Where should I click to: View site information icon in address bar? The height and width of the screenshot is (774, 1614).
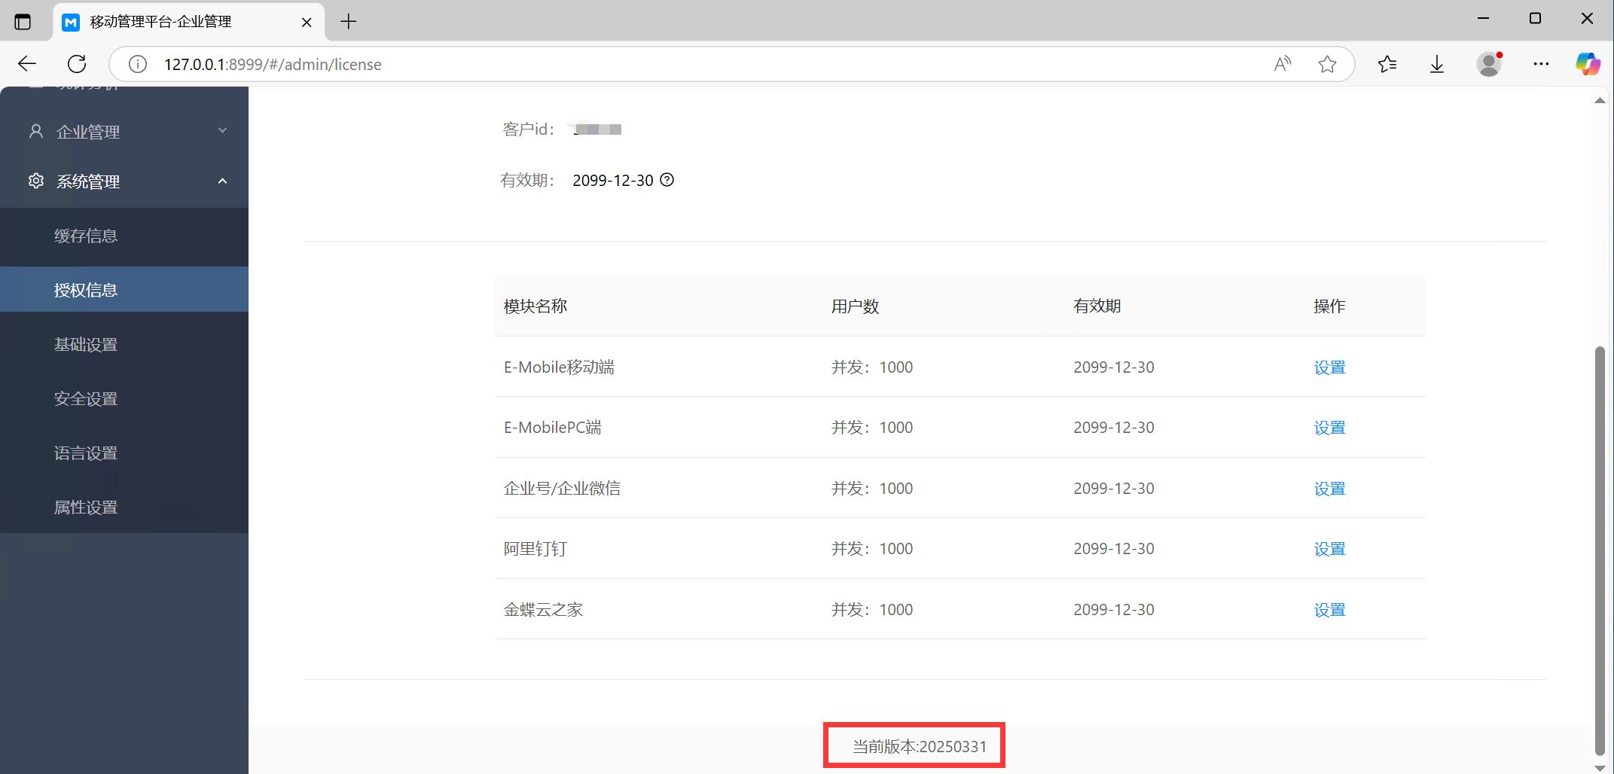(137, 64)
